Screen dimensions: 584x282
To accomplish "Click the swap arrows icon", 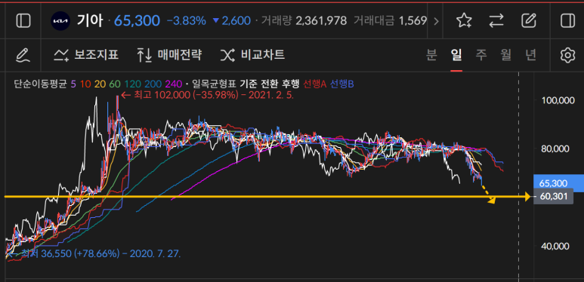I will coord(496,21).
